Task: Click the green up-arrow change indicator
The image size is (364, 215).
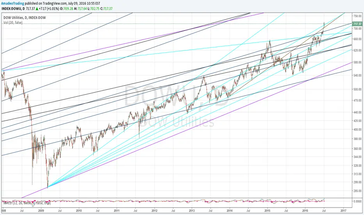Action: 37,9
